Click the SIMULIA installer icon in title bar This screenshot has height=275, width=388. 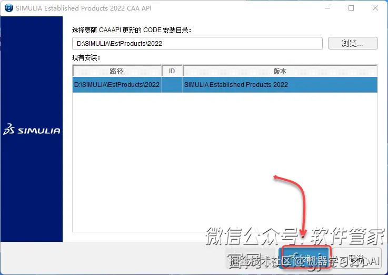(x=9, y=8)
